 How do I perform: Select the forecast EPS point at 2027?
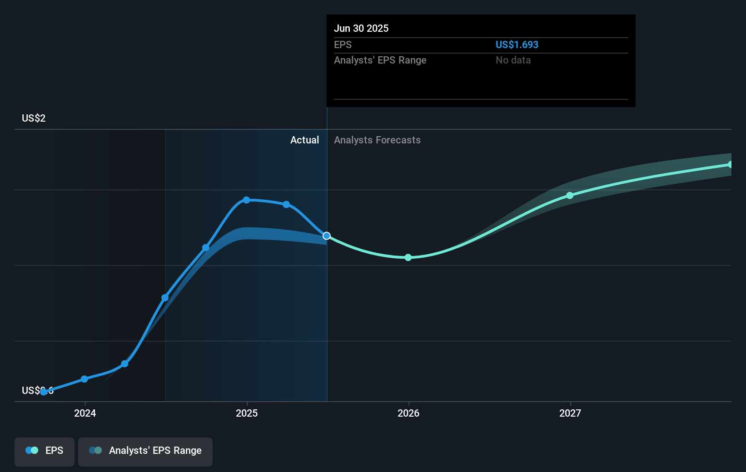(570, 195)
